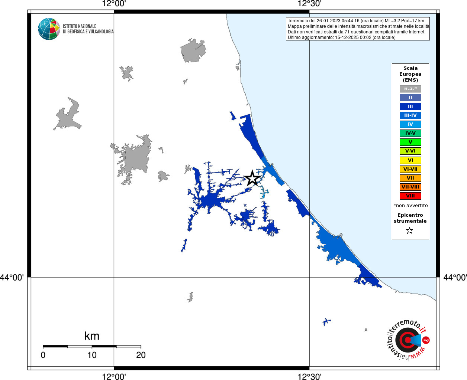Click Istituto Nazionale di Geofisica text
The image size is (467, 380).
(88, 29)
